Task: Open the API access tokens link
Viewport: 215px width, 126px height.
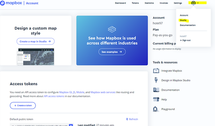Action: pyautogui.click(x=54, y=96)
